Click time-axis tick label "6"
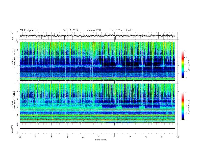Image resolution: width=200 pixels, height=154 pixels. coord(114,137)
